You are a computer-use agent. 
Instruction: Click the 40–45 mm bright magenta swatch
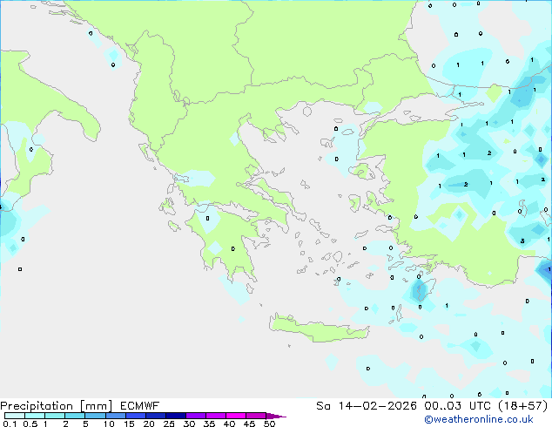click(x=236, y=416)
